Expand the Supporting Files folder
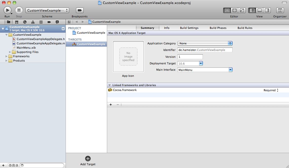Image resolution: width=289 pixels, height=168 pixels. tap(10, 52)
